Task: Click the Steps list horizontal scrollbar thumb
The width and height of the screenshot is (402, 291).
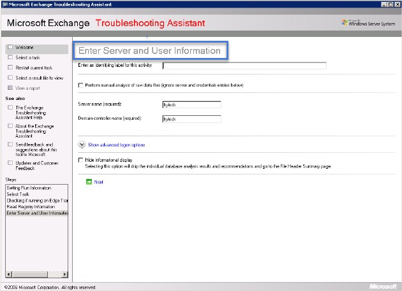Action: coord(30,274)
